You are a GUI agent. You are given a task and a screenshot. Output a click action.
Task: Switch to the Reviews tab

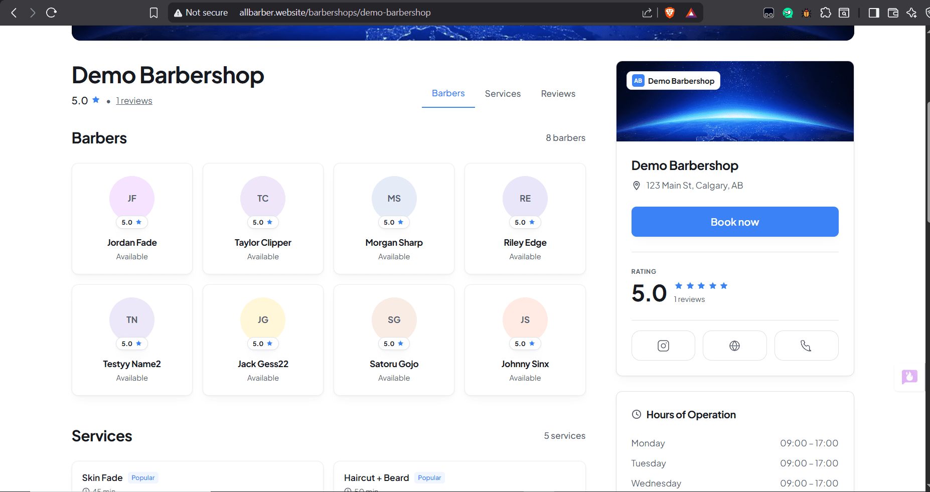(x=558, y=94)
